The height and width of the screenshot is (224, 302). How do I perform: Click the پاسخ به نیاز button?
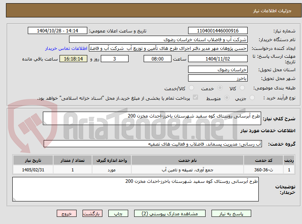pos(231,214)
